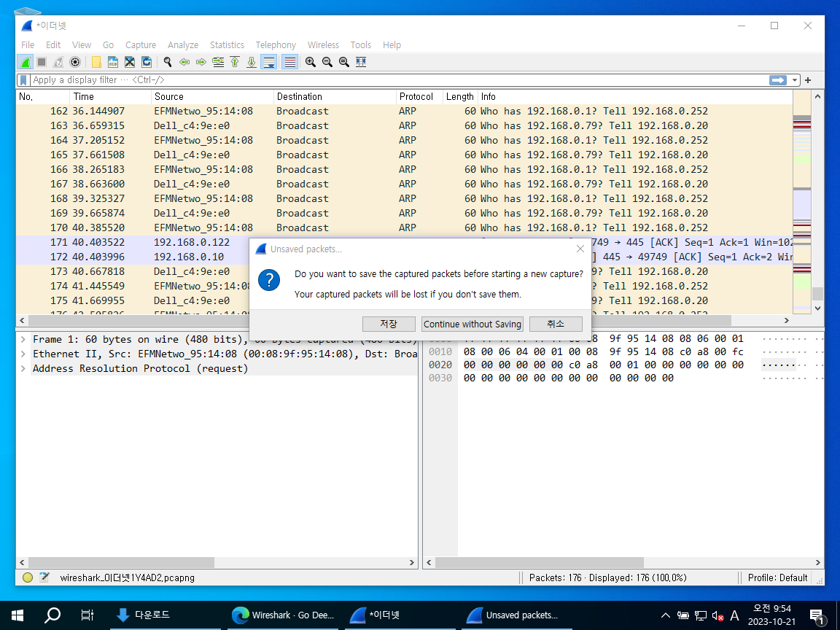Choose Continue without Saving
This screenshot has width=840, height=630.
472,324
